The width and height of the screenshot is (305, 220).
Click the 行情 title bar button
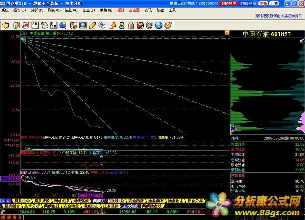click(x=274, y=3)
